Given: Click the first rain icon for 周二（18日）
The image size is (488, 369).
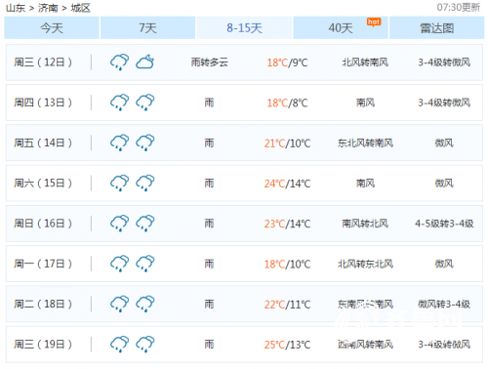Looking at the screenshot, I should coord(120,305).
